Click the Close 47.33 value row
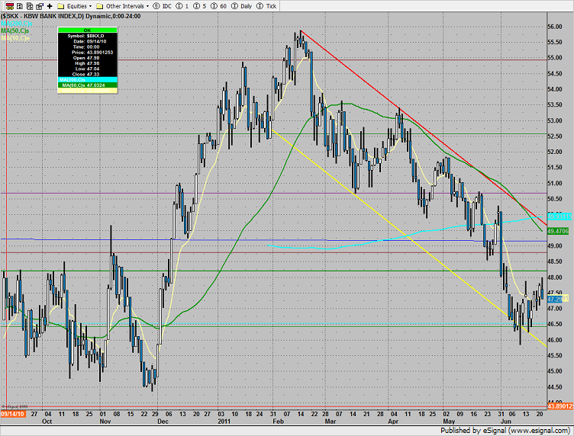Image resolution: width=574 pixels, height=436 pixels. coord(88,74)
